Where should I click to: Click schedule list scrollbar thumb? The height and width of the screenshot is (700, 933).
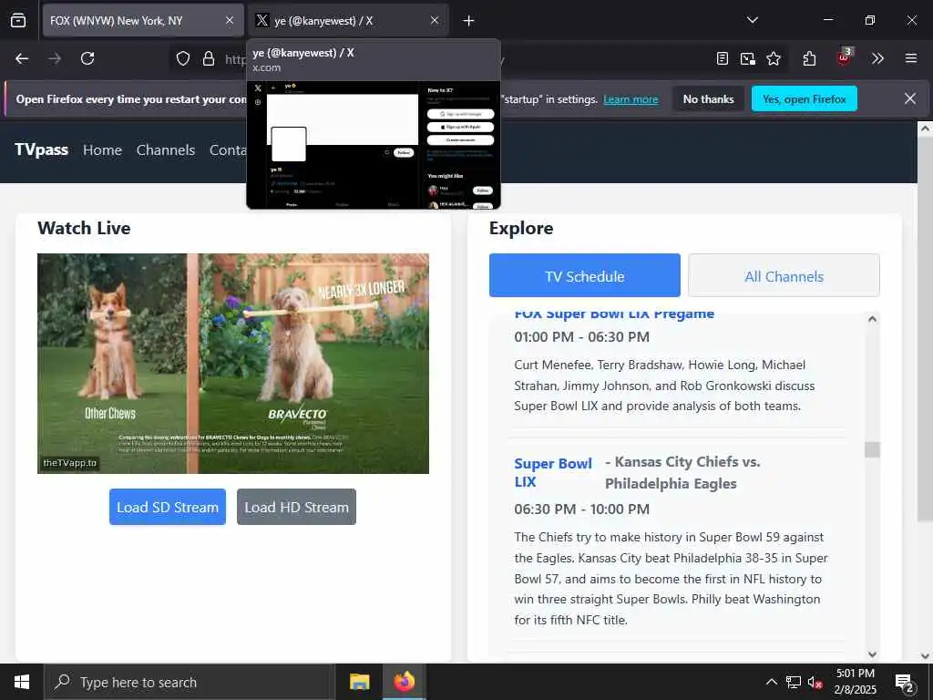tap(872, 449)
